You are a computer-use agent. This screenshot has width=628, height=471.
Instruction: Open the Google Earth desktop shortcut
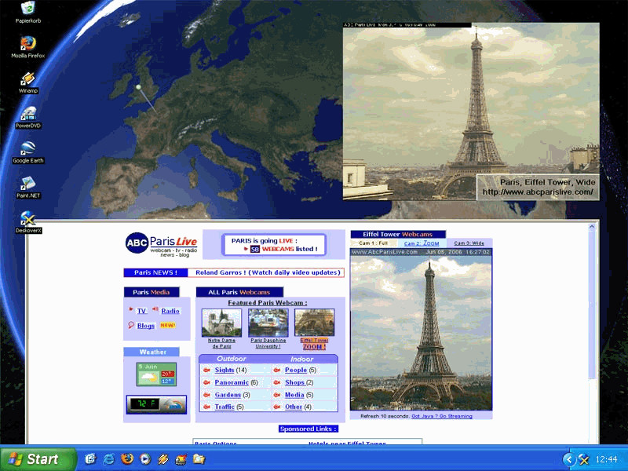click(28, 152)
